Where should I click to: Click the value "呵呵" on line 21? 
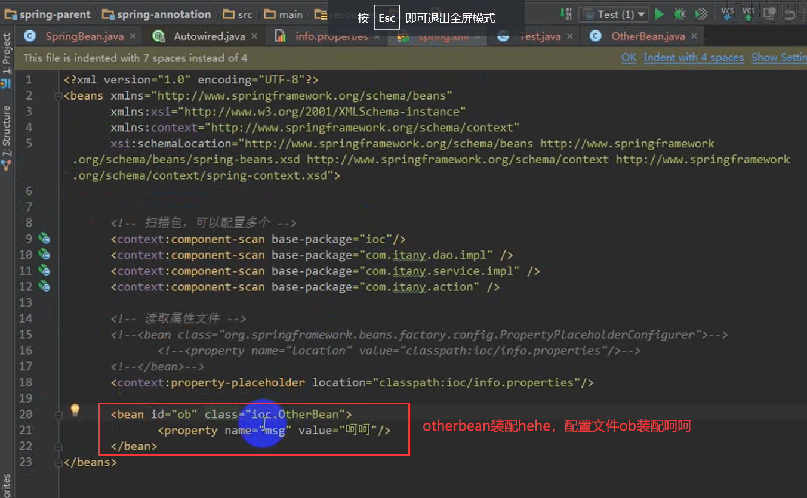pyautogui.click(x=358, y=430)
